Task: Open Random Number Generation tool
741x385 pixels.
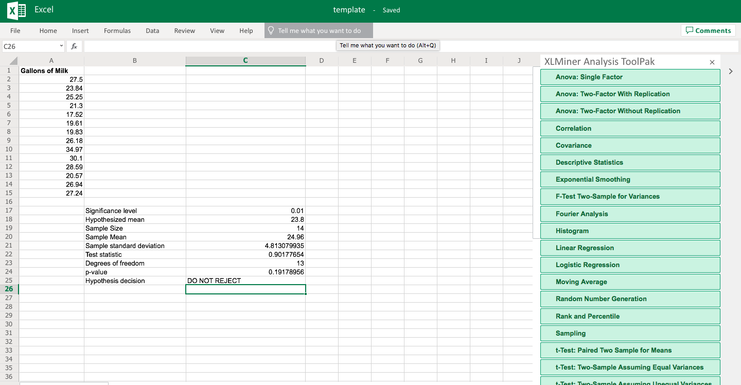Action: pyautogui.click(x=630, y=299)
